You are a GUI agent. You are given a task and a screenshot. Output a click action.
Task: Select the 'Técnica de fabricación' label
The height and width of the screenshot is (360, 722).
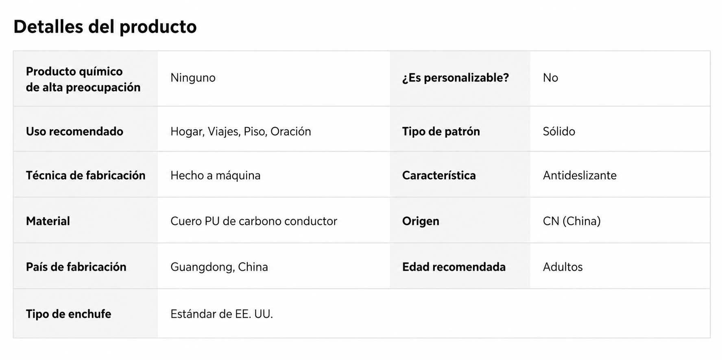[x=85, y=175]
